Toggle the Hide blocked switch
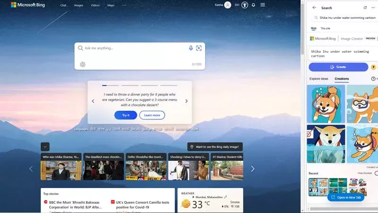This screenshot has width=378, height=213. click(x=376, y=173)
